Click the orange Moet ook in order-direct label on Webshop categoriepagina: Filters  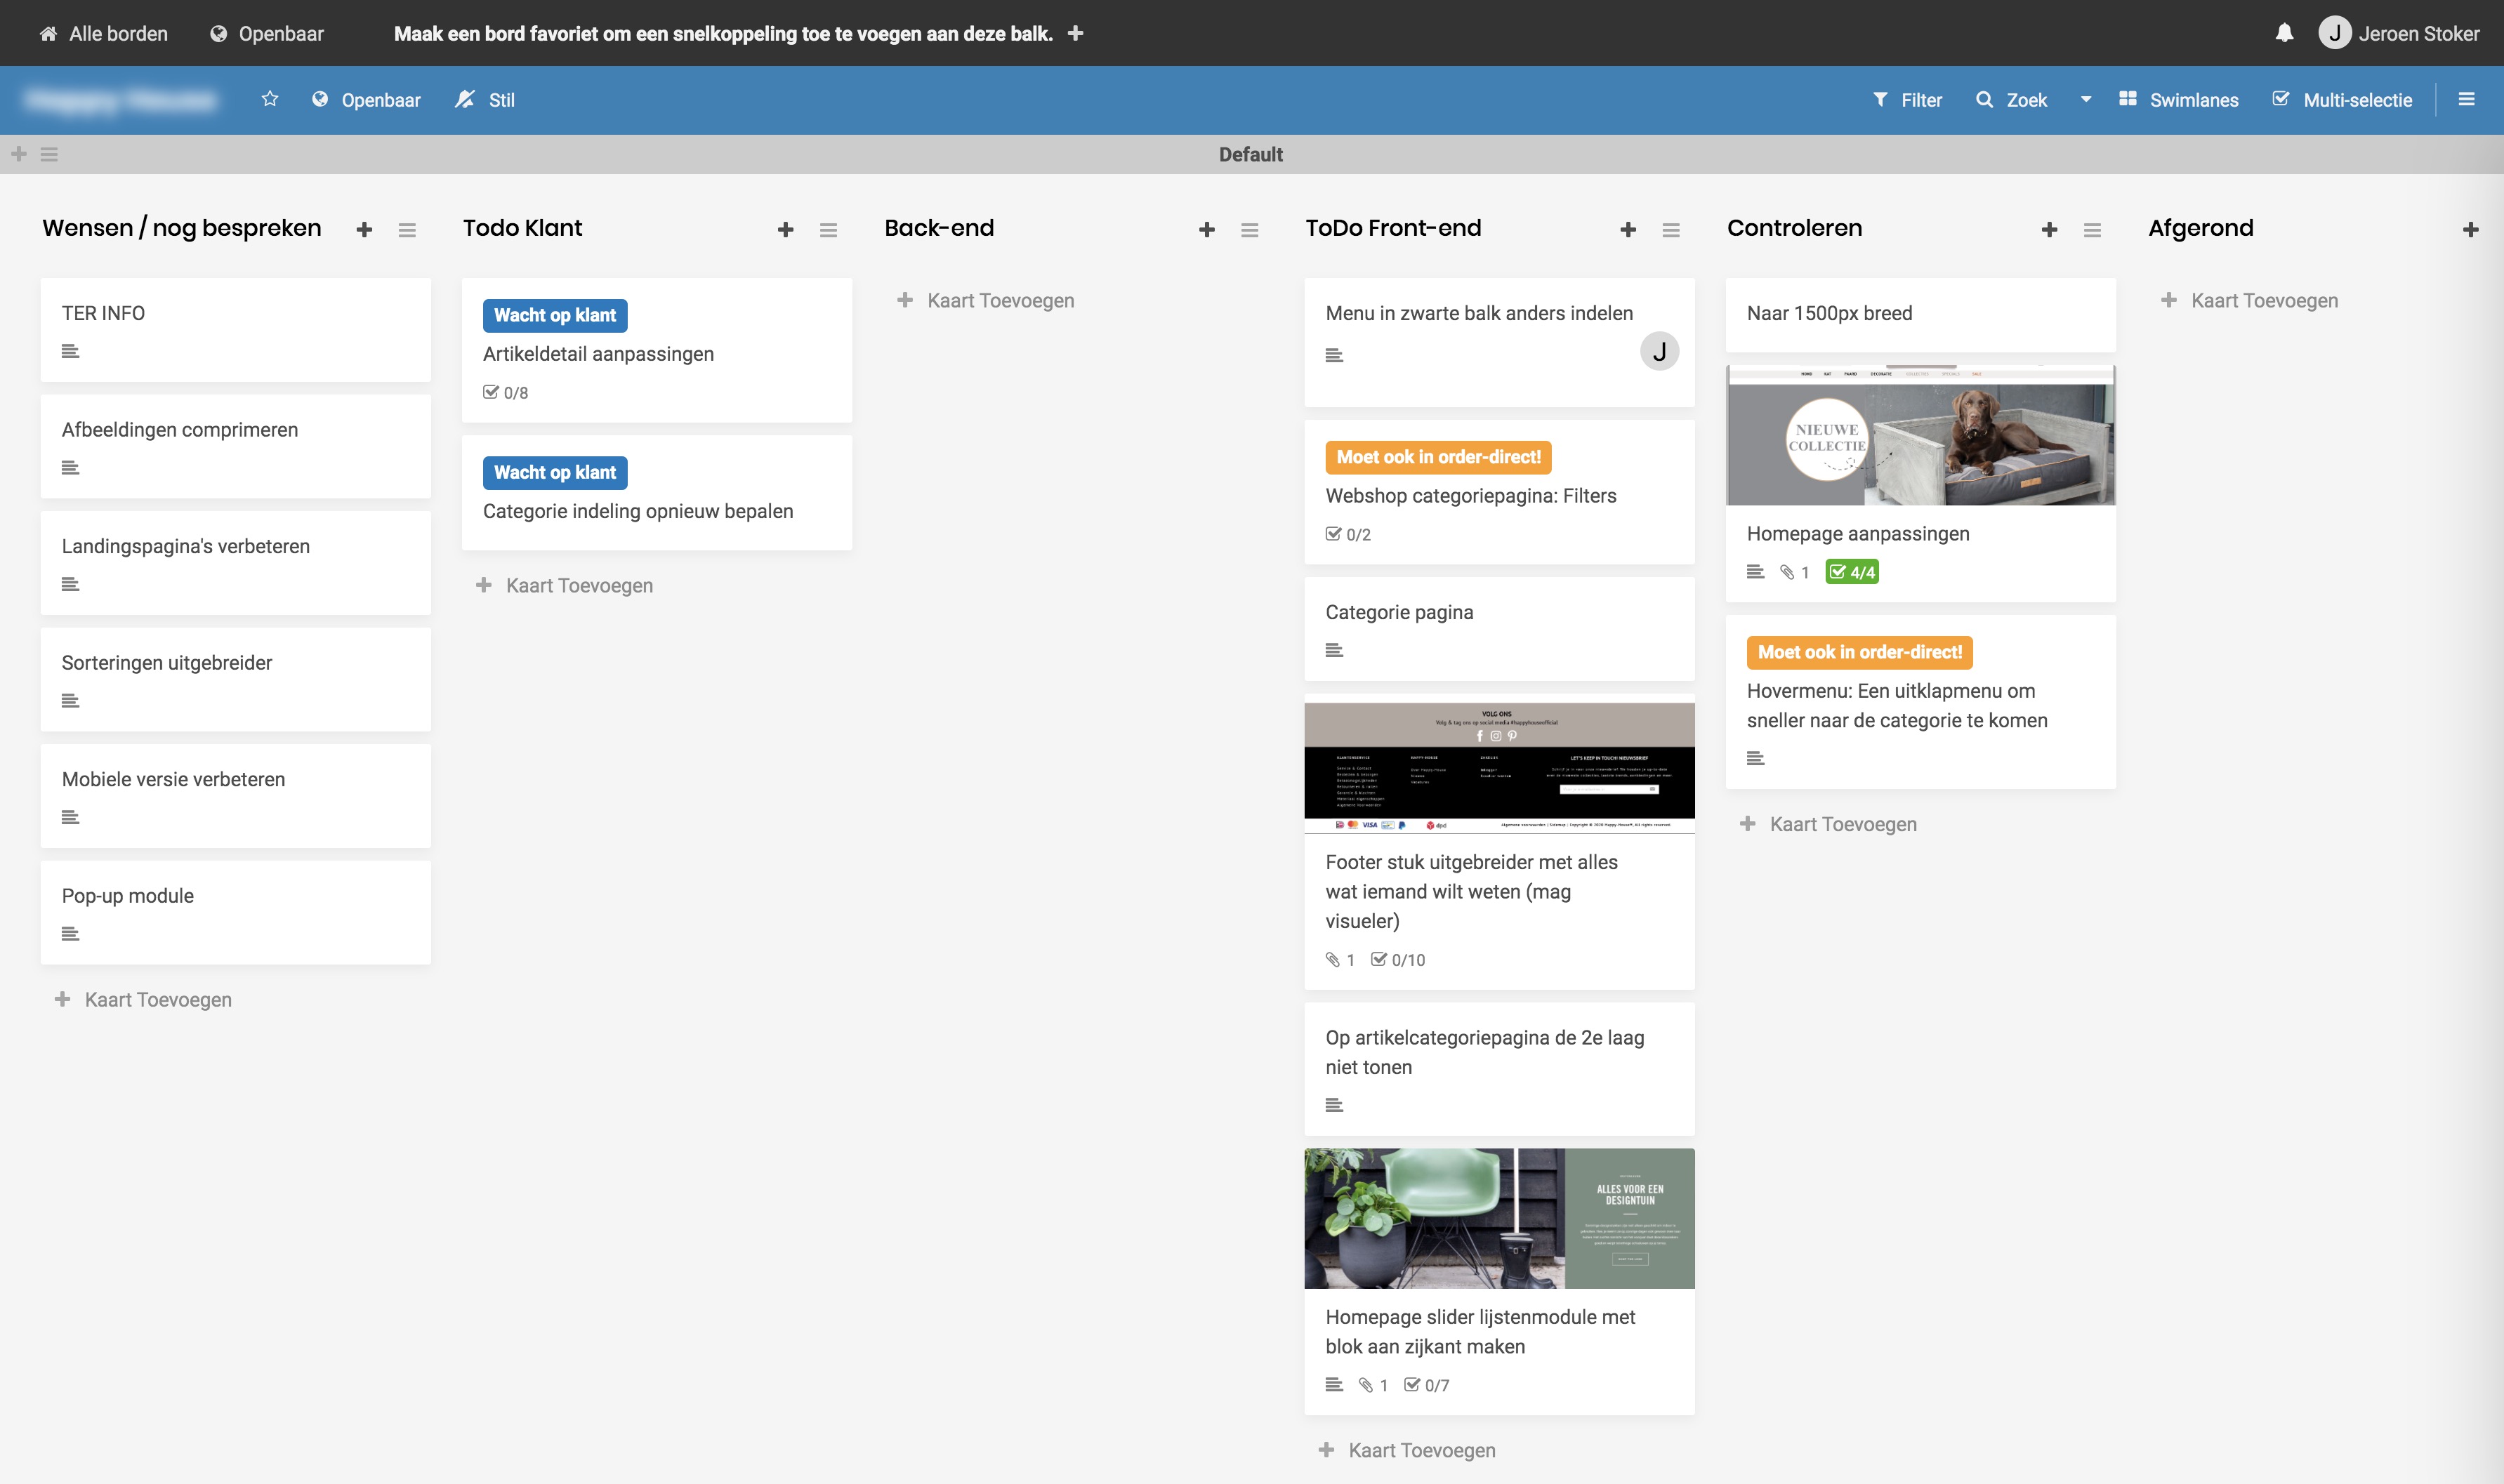point(1439,457)
